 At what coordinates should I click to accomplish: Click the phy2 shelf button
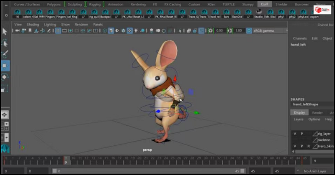click(x=292, y=14)
